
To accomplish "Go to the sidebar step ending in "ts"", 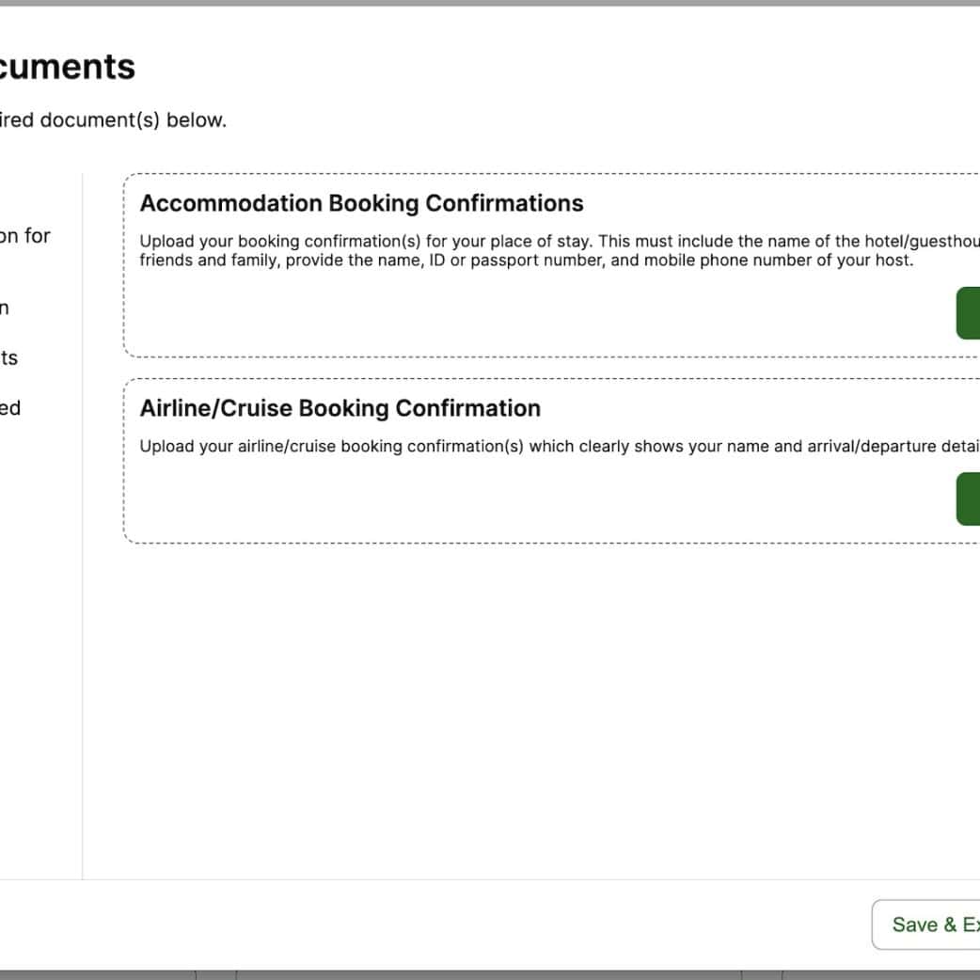I will coord(9,358).
